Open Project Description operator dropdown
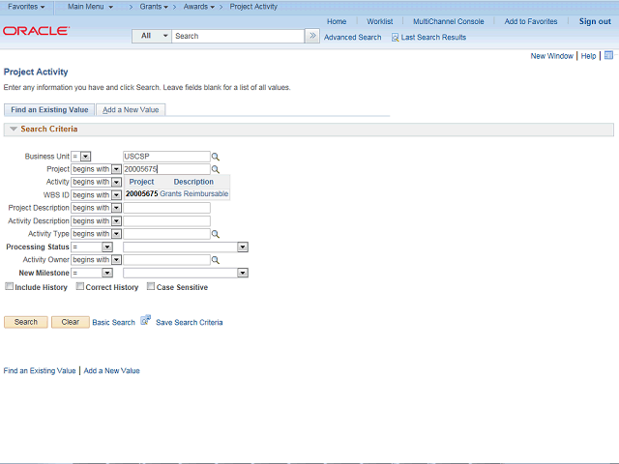619x464 pixels. pos(116,208)
